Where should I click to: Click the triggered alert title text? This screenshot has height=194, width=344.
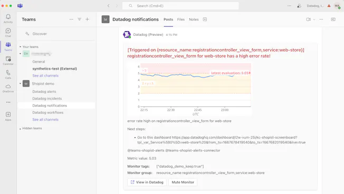[216, 53]
